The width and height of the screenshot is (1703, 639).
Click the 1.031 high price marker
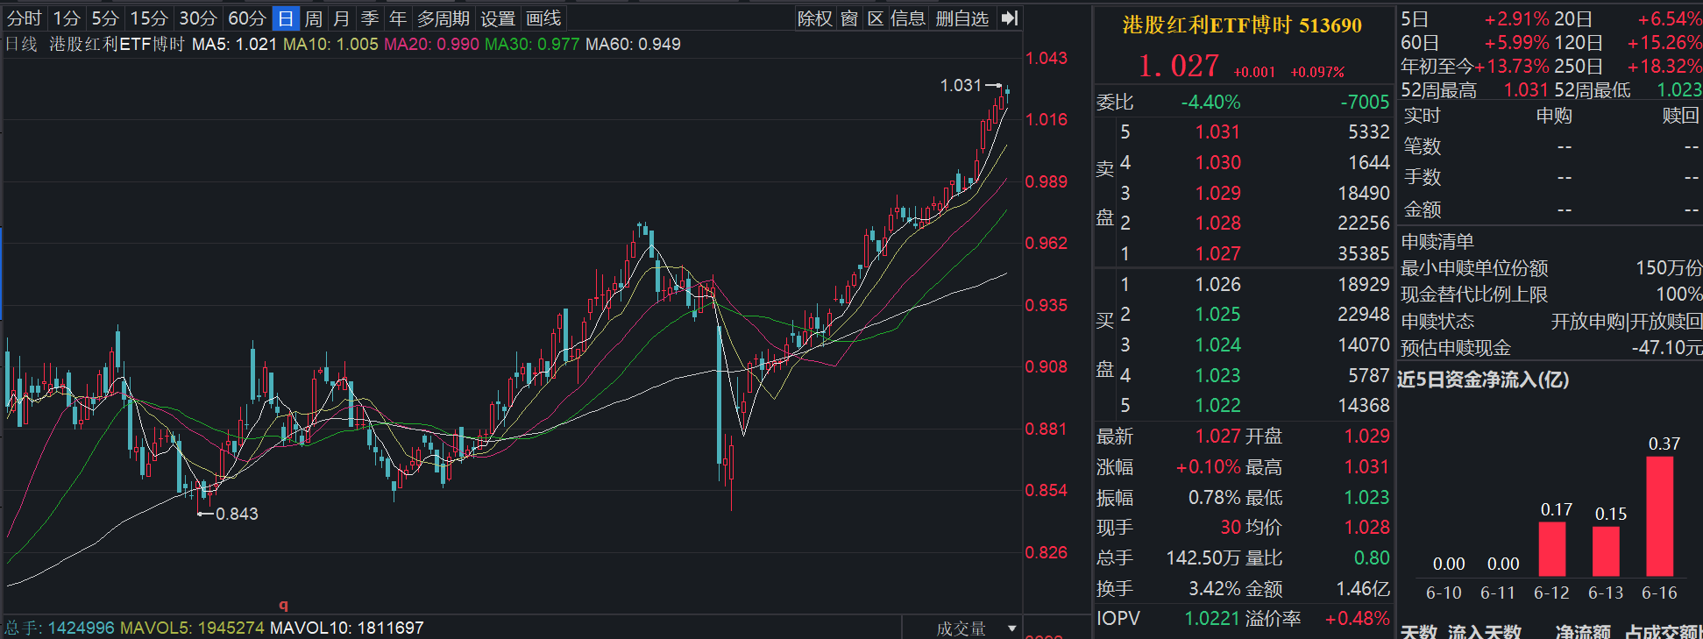coord(961,85)
